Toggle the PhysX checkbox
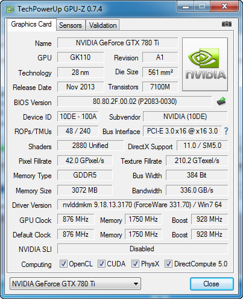Screen dimensions: 243x299 [135, 264]
